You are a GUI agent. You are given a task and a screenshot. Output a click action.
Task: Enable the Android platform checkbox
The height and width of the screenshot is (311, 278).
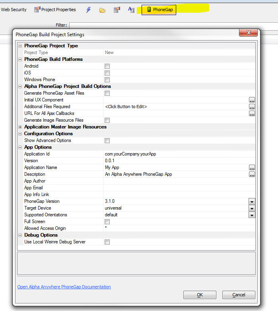(x=107, y=66)
